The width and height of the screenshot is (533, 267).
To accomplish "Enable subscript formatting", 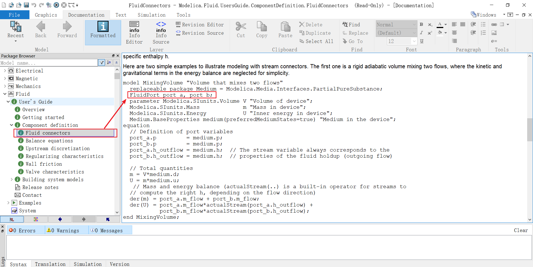I will 430,24.
